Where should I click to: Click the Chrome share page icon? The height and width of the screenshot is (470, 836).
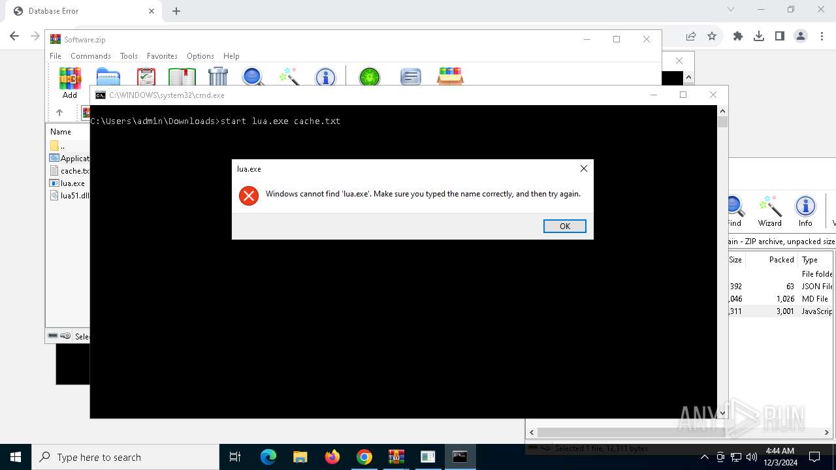pos(691,37)
